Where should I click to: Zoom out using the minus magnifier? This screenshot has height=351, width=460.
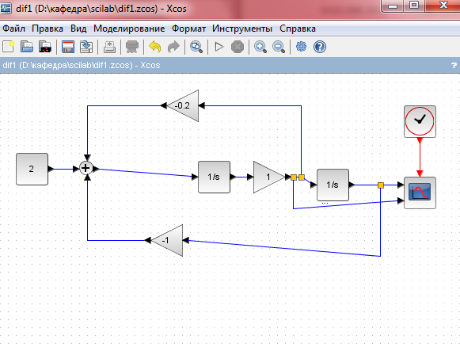(279, 47)
